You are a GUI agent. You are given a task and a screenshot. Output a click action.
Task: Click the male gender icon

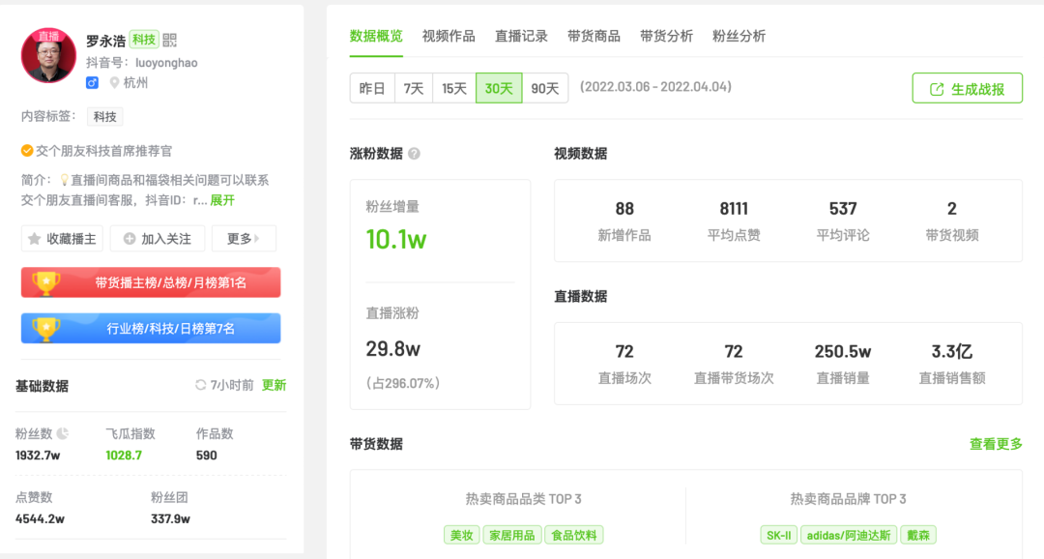pyautogui.click(x=92, y=83)
